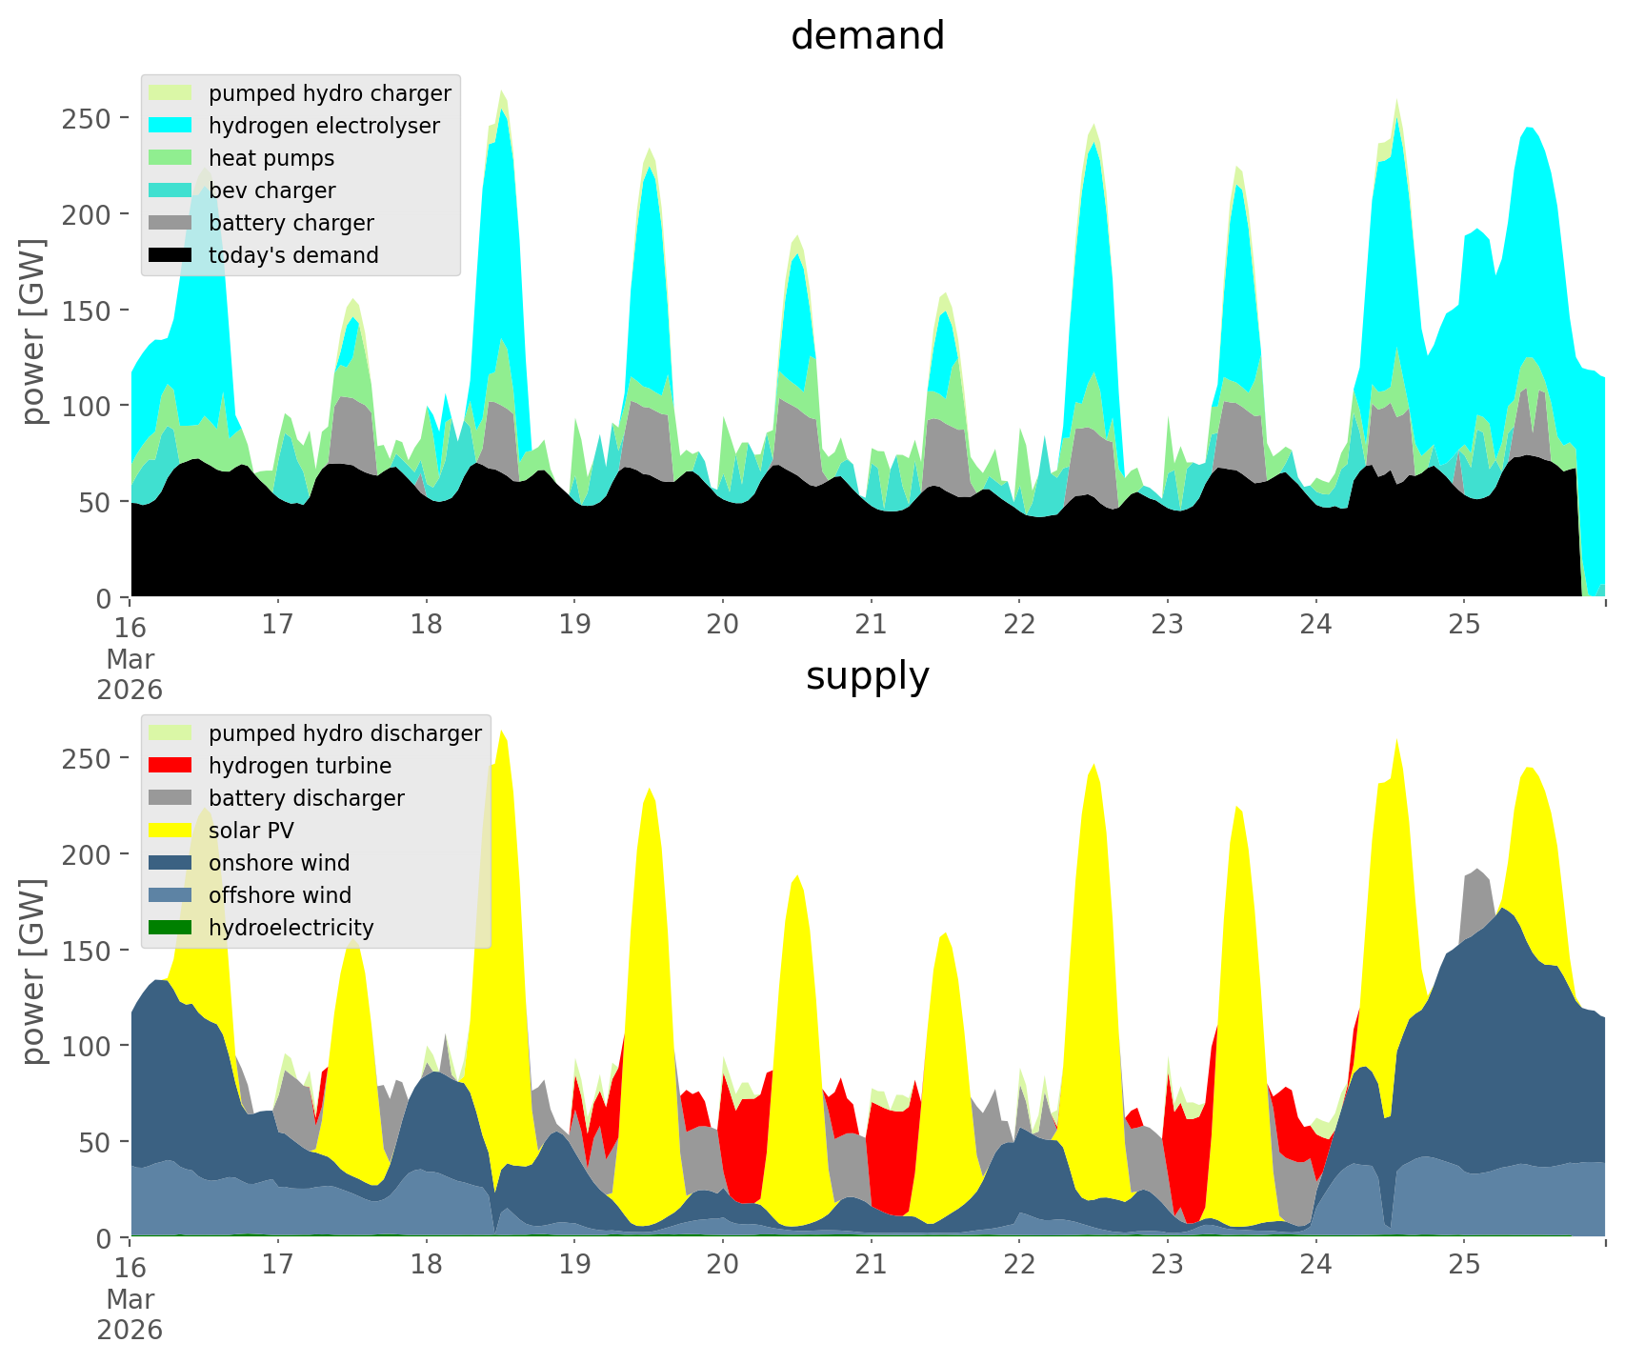Click the 23 date tick on supply chart
The height and width of the screenshot is (1363, 1625).
pos(1167,1265)
